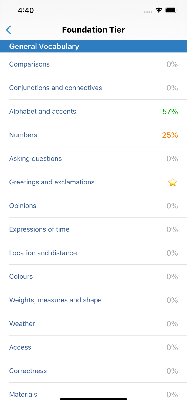Open the Weather topic

pyautogui.click(x=22, y=324)
